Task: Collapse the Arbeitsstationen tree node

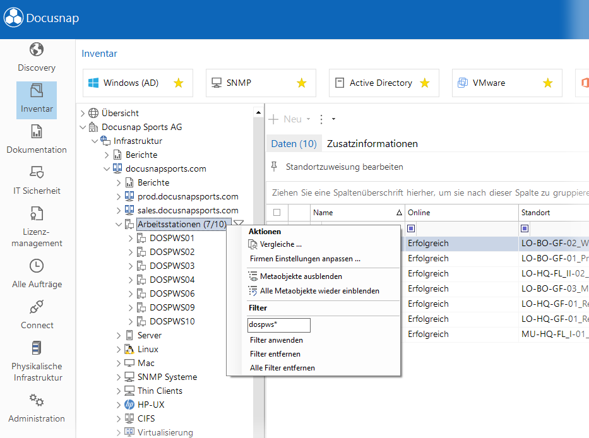Action: pos(119,224)
